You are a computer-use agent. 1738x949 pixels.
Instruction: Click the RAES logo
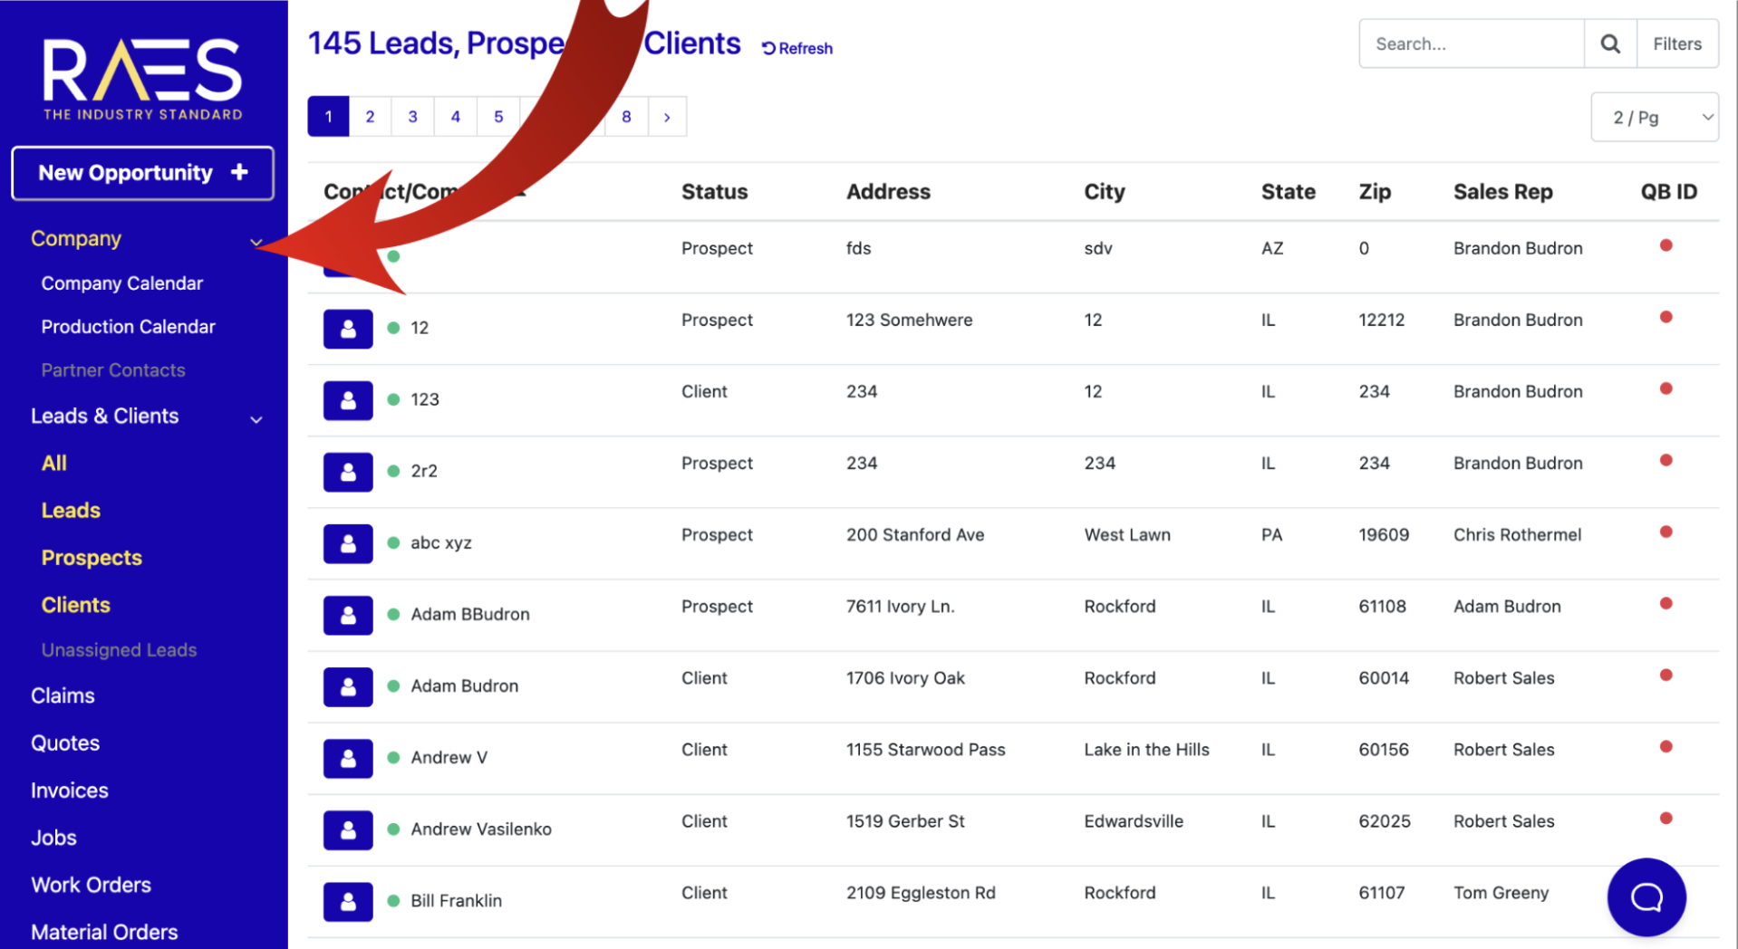coord(143,79)
